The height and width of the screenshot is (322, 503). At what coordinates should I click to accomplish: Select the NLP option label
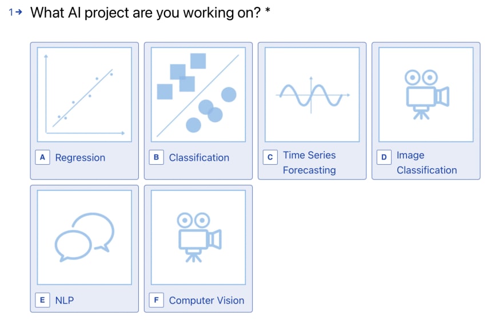click(65, 300)
